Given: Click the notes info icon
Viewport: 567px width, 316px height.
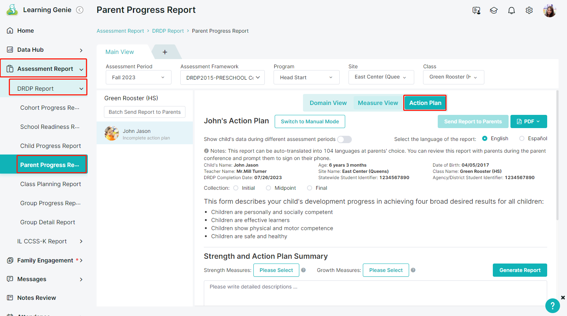Looking at the screenshot, I should [206, 151].
